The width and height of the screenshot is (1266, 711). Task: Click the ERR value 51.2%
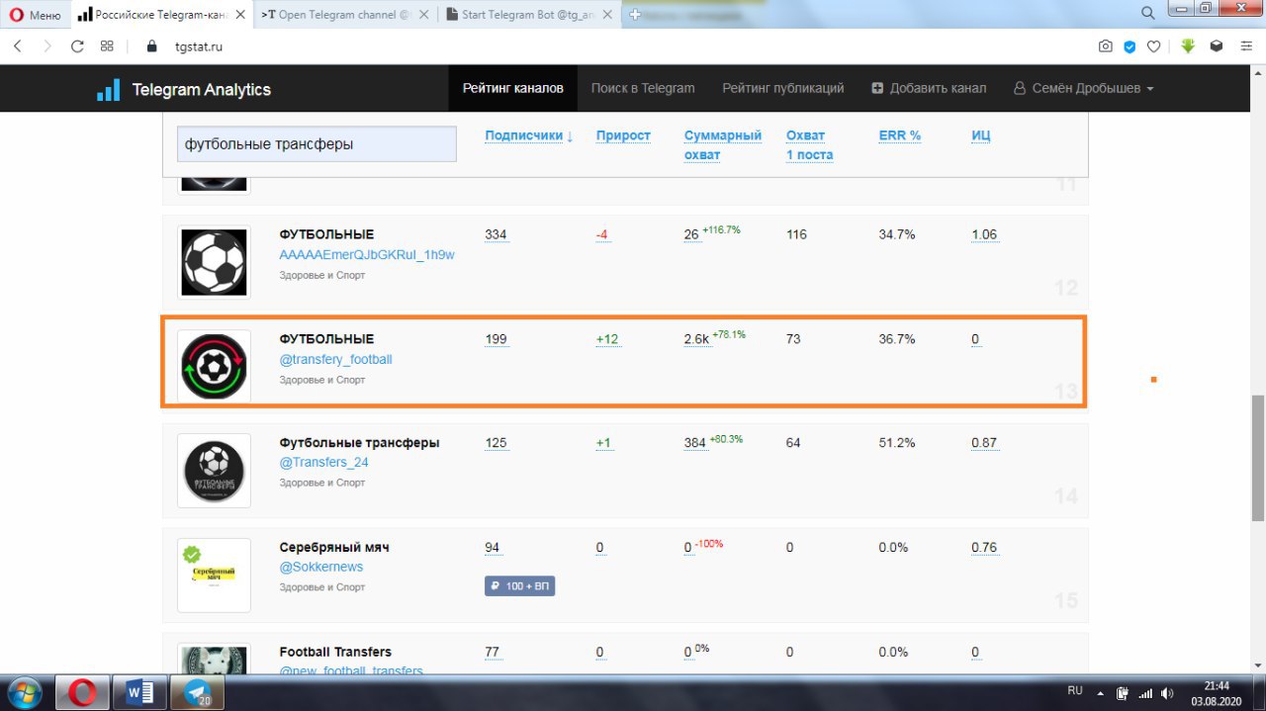[x=897, y=443]
